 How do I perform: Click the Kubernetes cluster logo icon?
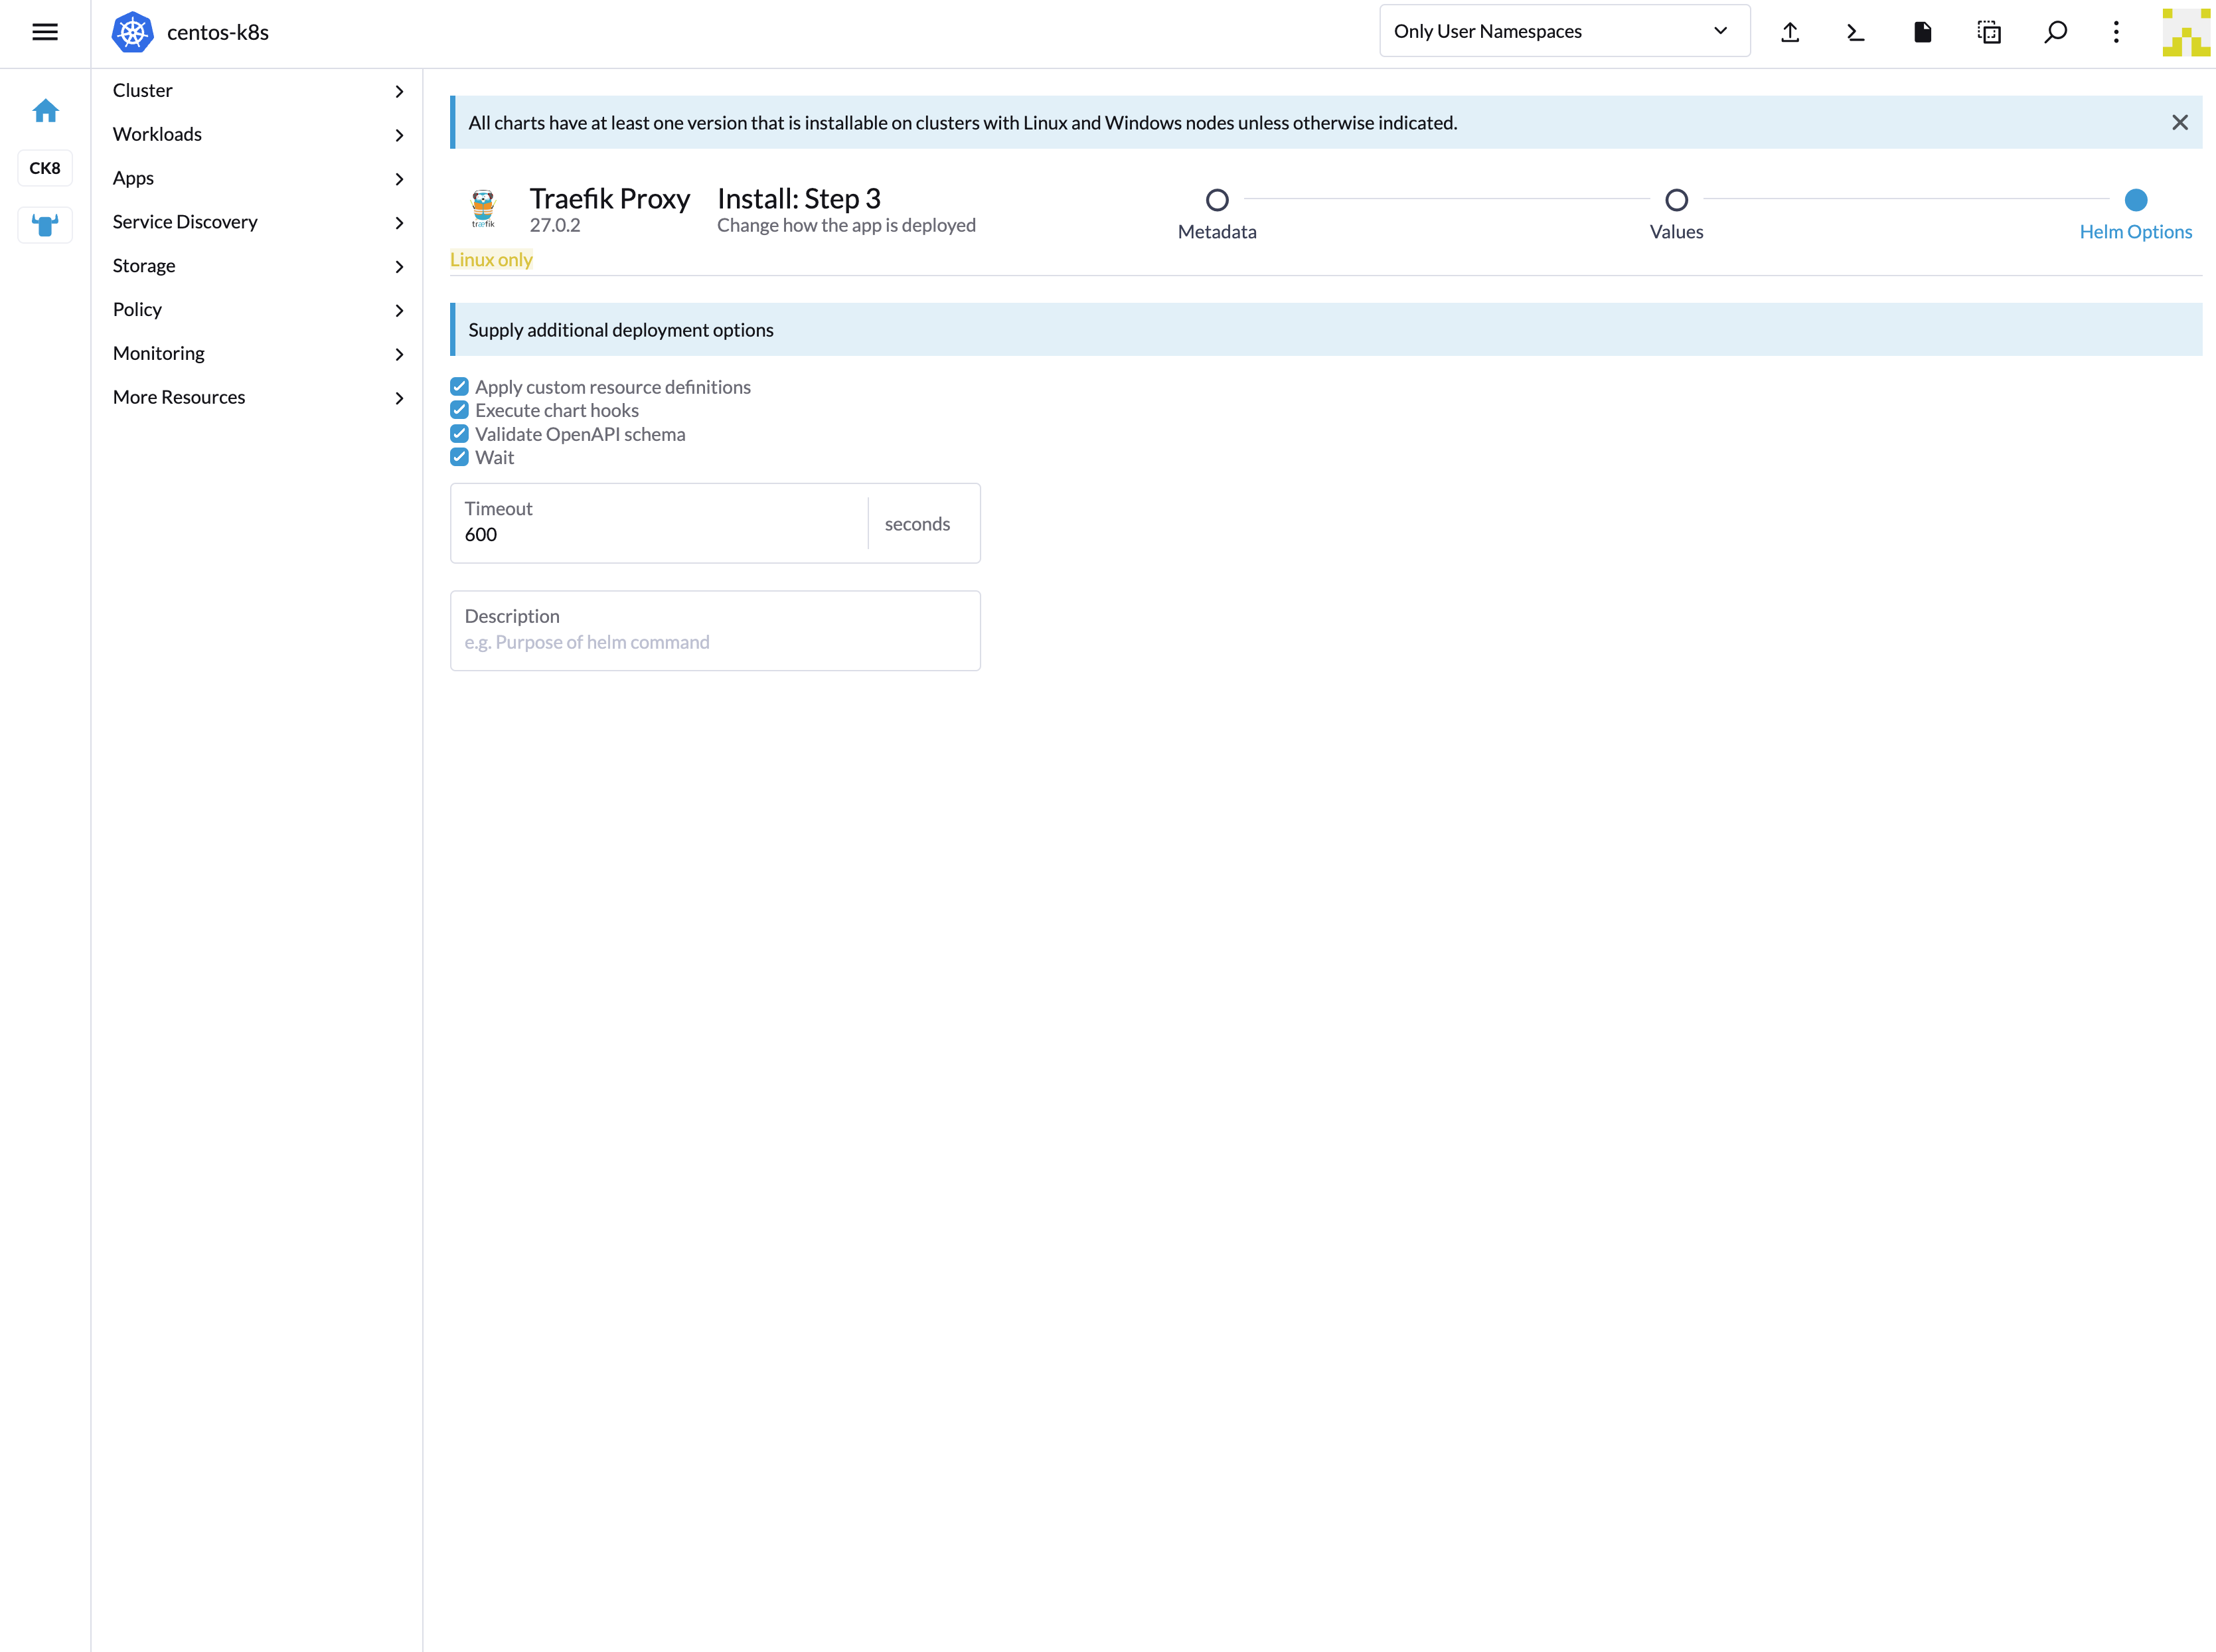[132, 32]
